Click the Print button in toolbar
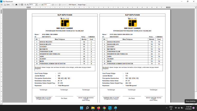The height and width of the screenshot is (111, 197). (7, 5)
